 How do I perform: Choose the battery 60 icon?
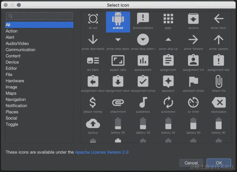point(193,126)
